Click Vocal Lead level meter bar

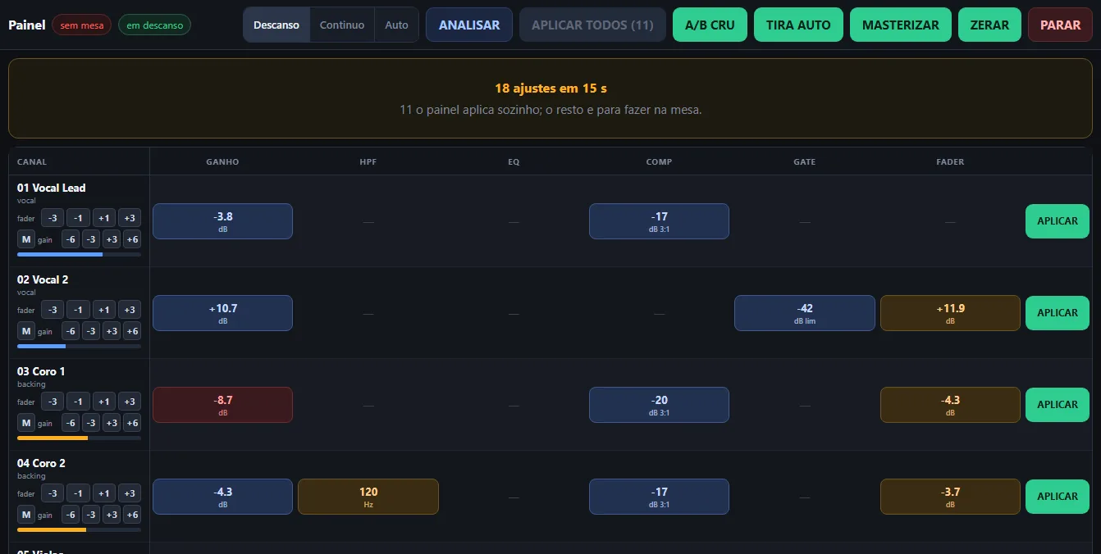[79, 255]
